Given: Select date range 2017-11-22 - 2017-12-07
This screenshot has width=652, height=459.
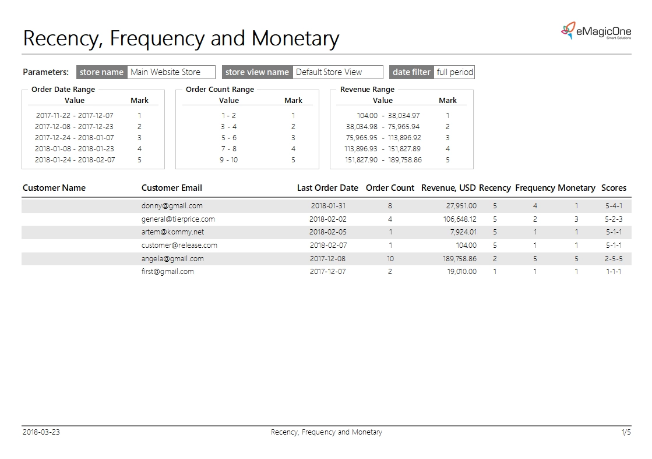Looking at the screenshot, I should click(75, 115).
